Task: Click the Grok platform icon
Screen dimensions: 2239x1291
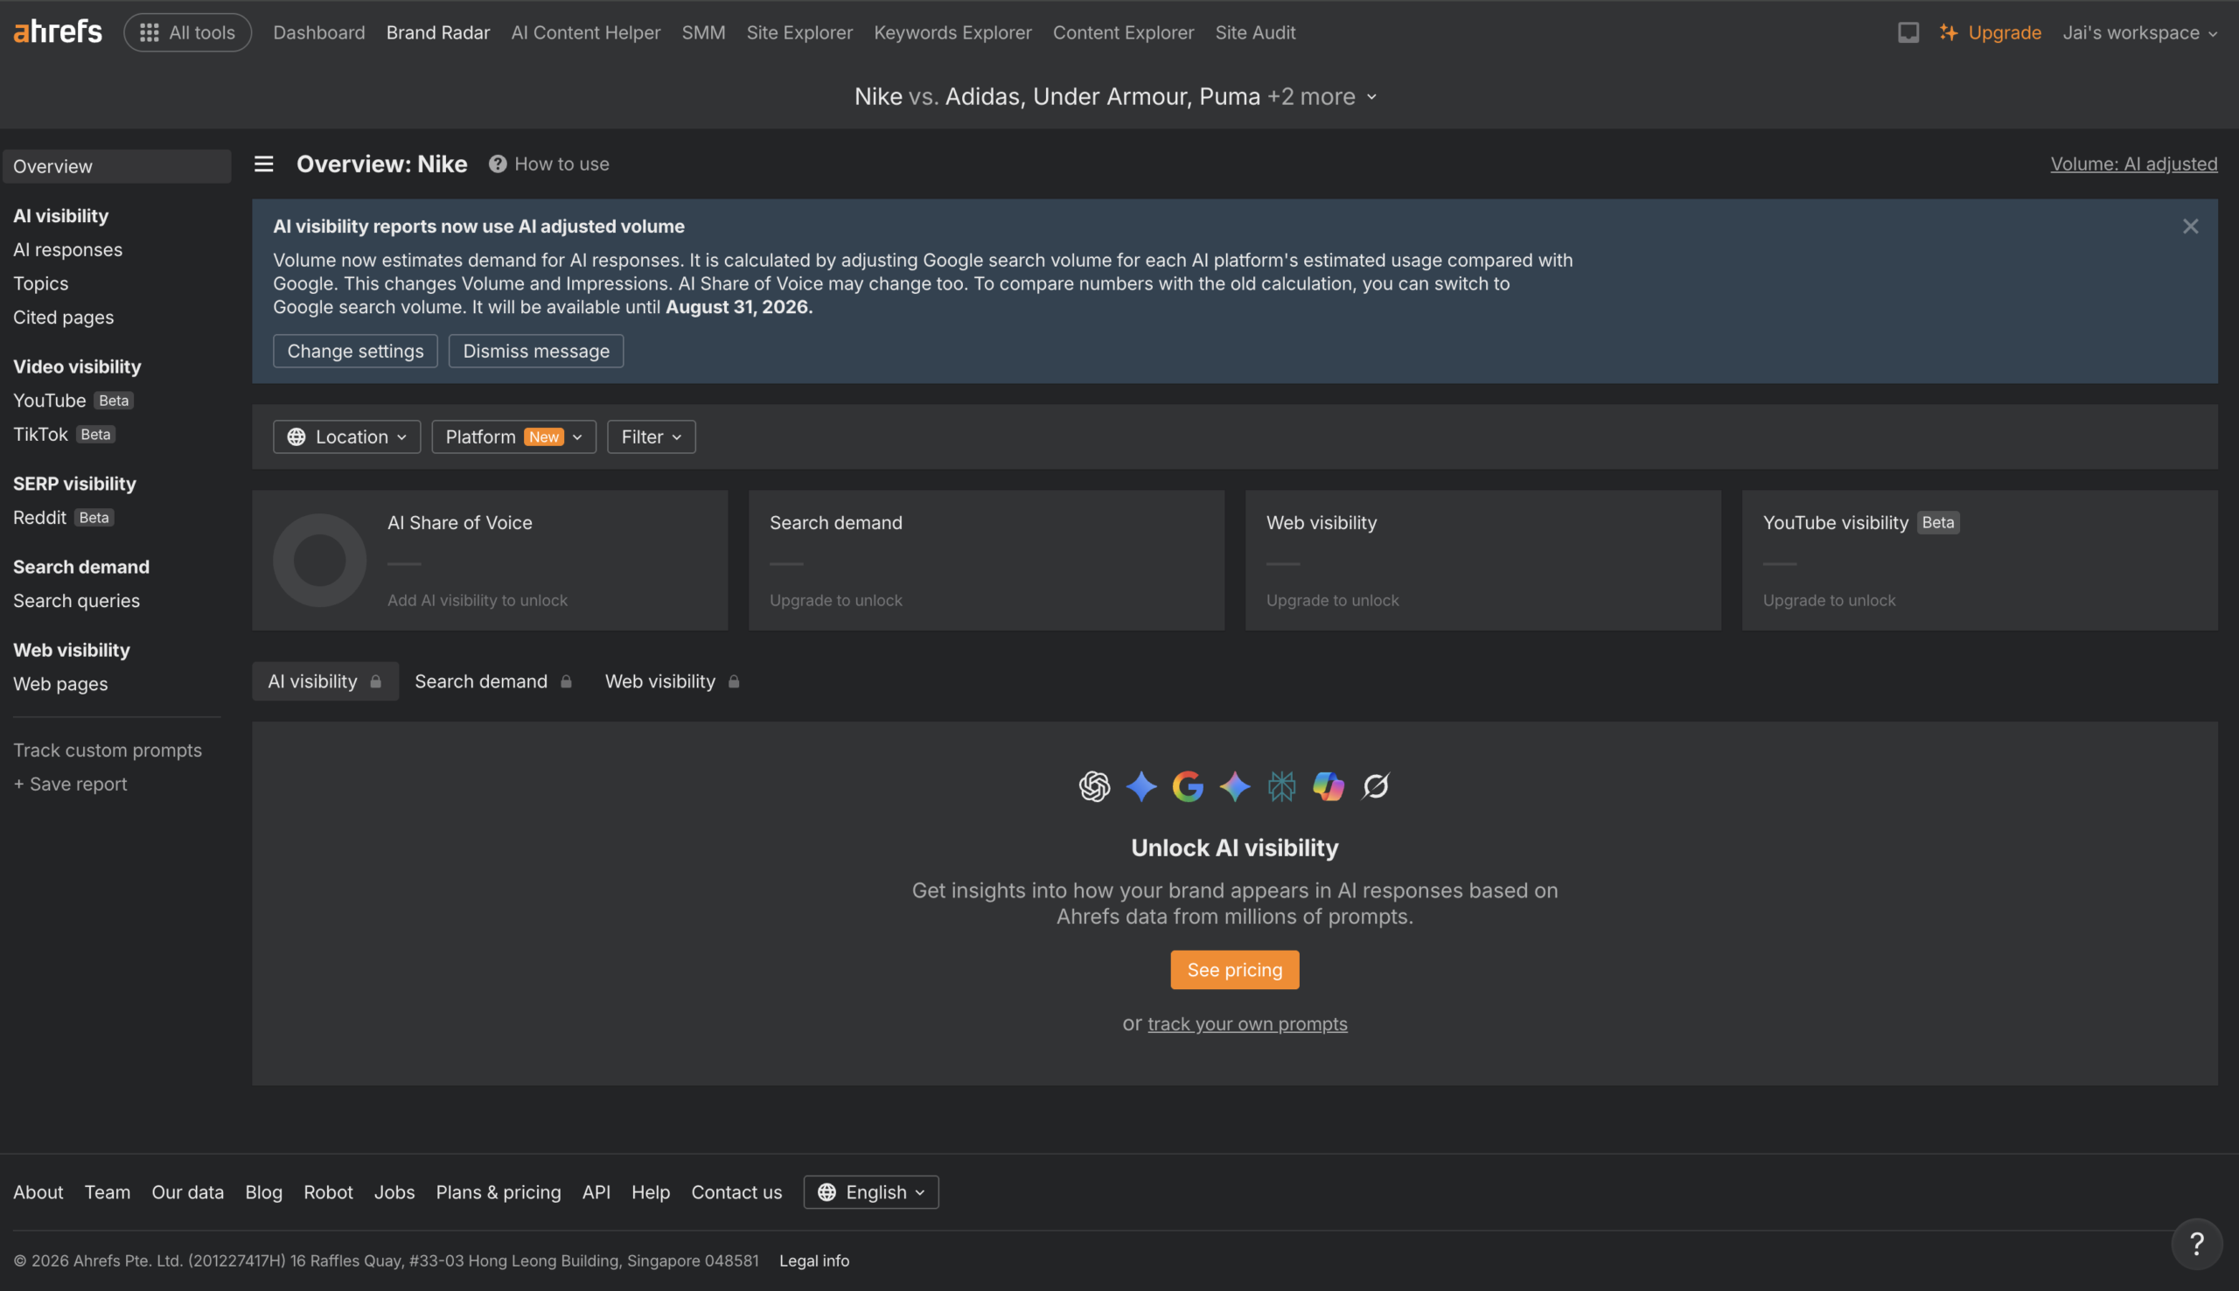Action: pyautogui.click(x=1376, y=785)
